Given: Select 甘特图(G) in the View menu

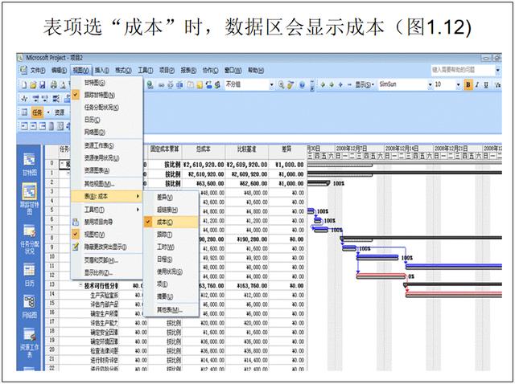Looking at the screenshot, I should click(x=107, y=83).
